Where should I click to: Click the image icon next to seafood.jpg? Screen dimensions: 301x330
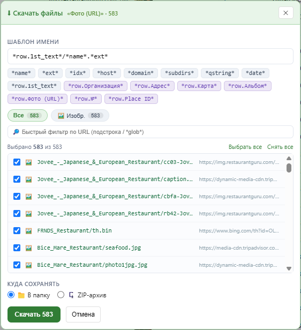28,248
